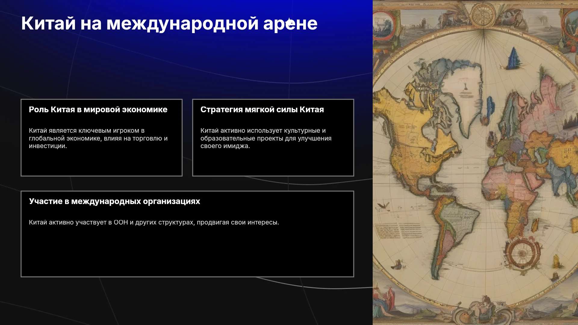Click the text legend block beside South America
The image size is (578, 325).
[x=398, y=231]
